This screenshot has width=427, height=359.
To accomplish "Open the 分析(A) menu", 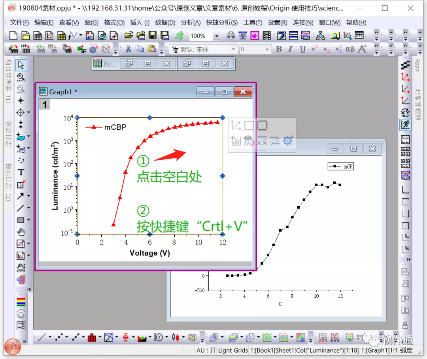I will point(191,22).
